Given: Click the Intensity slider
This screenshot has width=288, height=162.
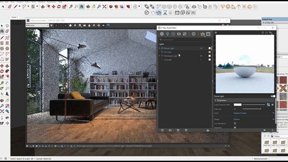Looking at the screenshot, I should point(252,109).
